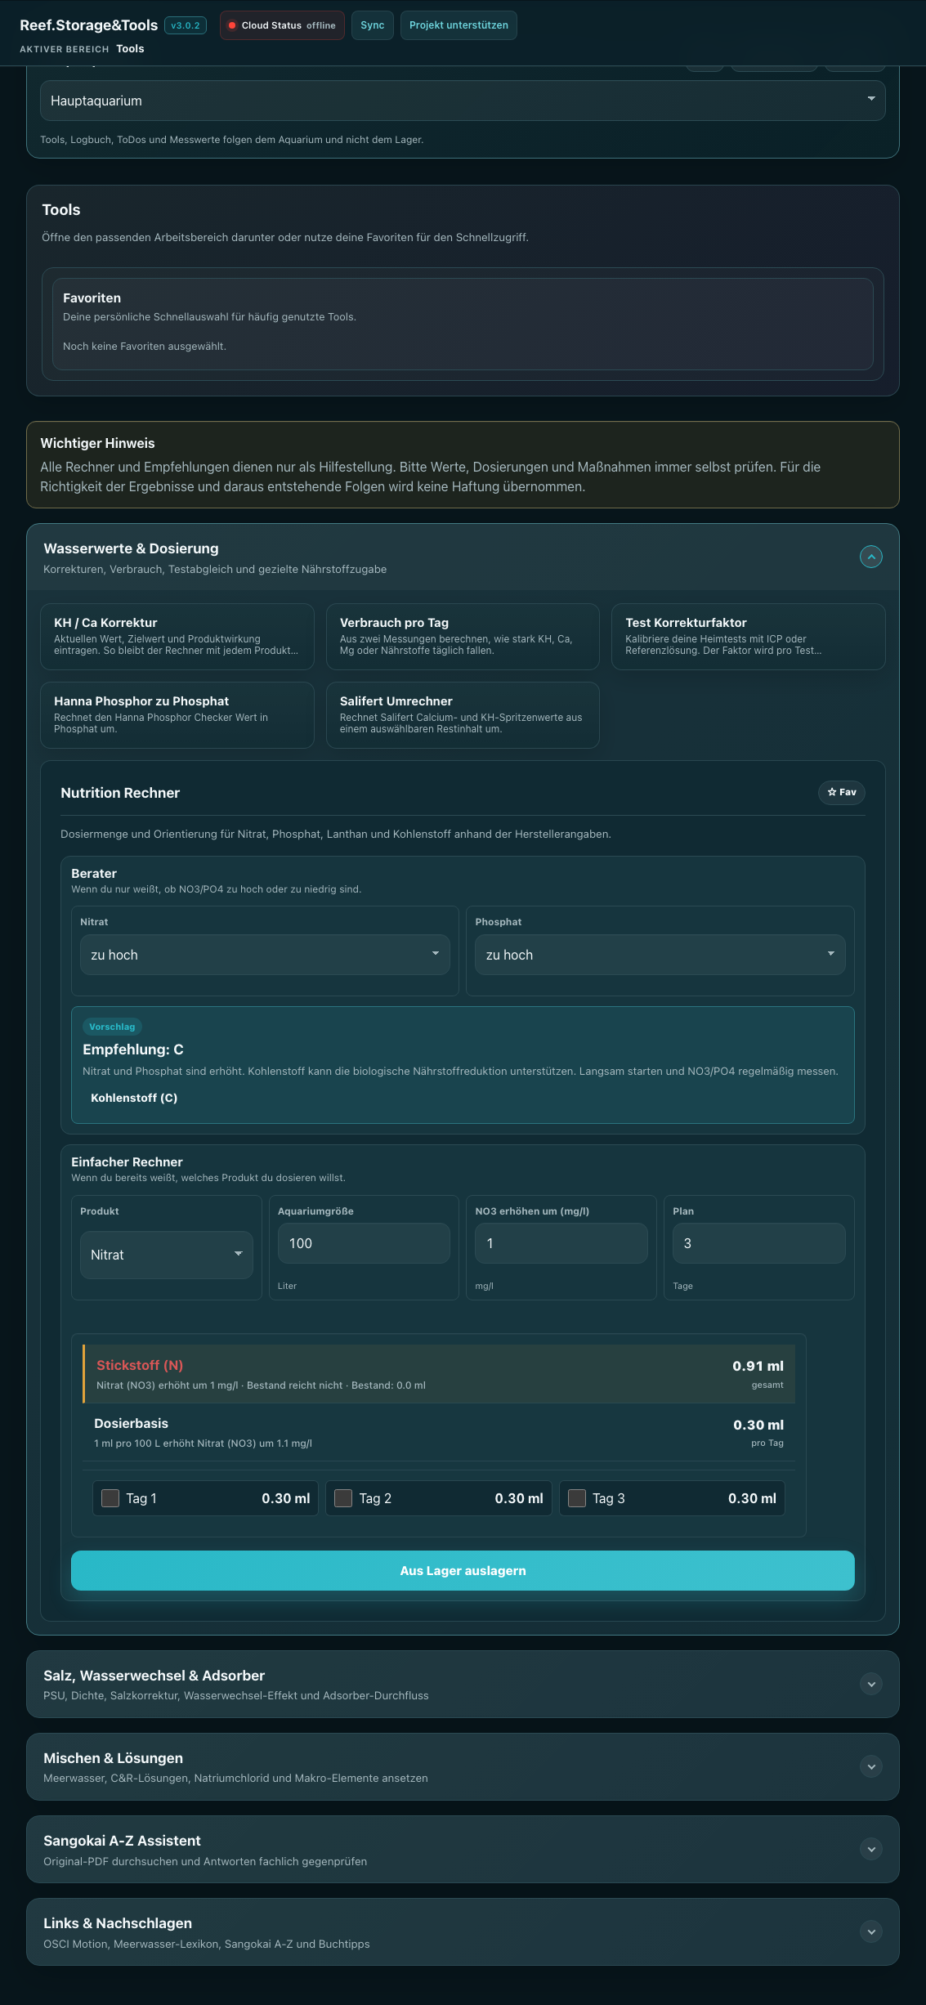Viewport: 926px width, 2005px height.
Task: Click the Plan days input field
Action: (x=758, y=1243)
